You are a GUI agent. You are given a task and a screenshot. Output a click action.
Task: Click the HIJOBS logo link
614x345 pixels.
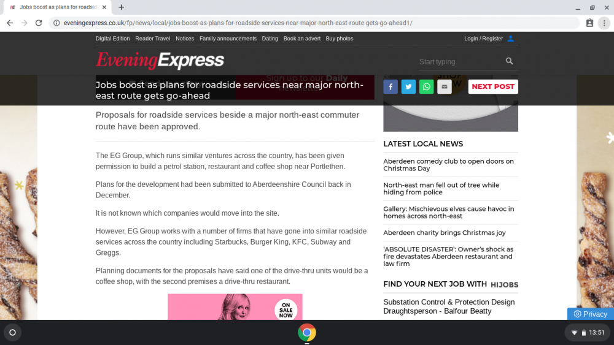(x=504, y=285)
